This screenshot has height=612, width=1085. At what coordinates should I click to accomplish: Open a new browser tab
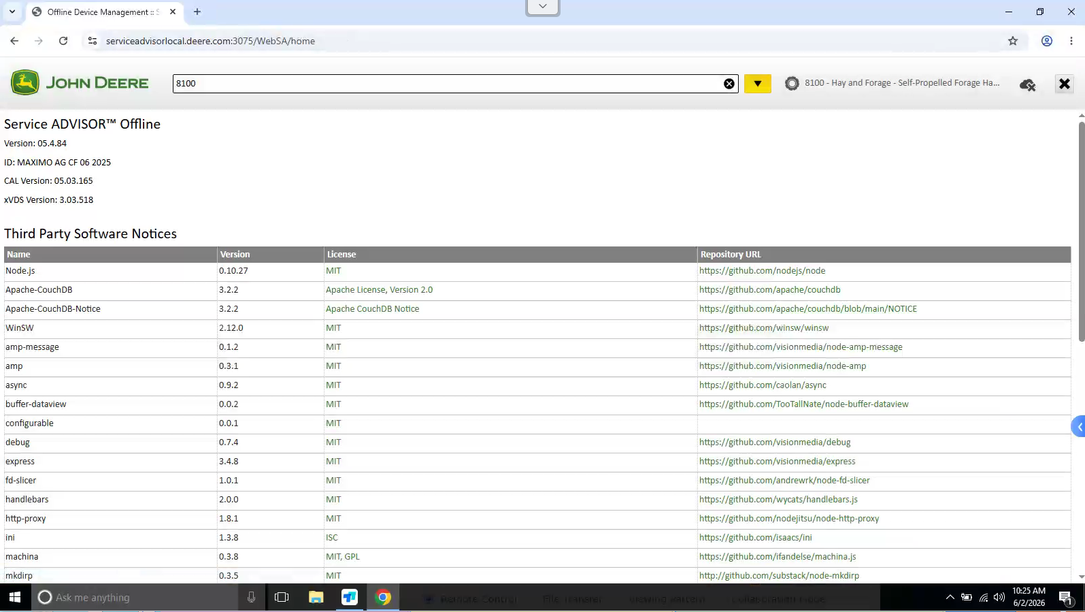tap(197, 12)
